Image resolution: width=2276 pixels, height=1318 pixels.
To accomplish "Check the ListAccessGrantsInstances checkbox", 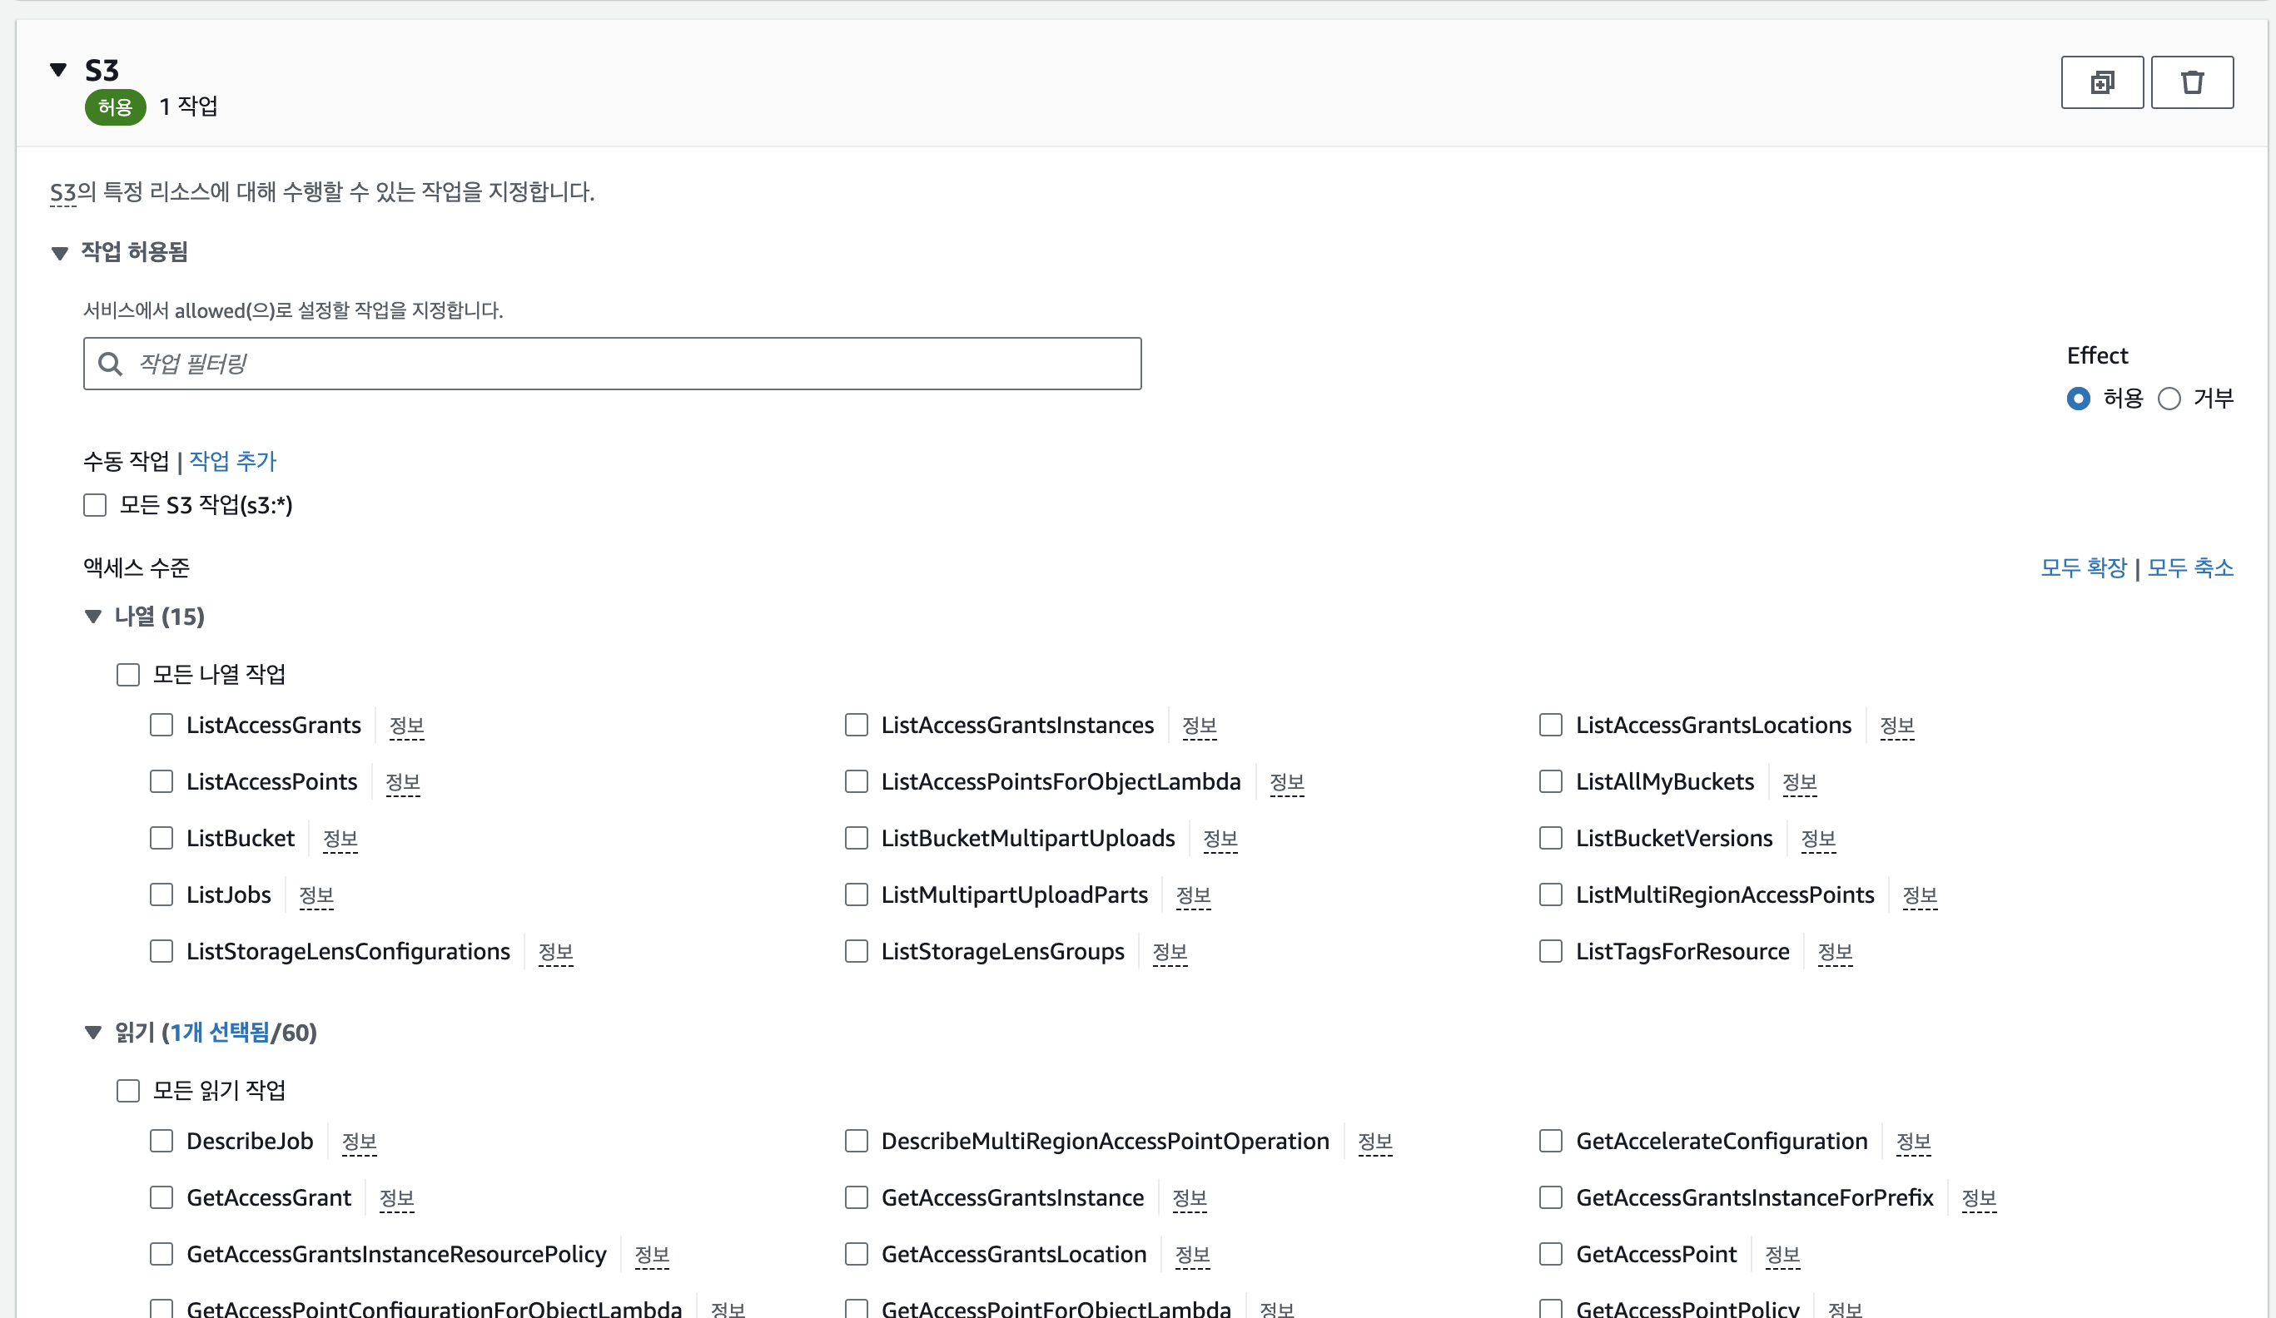I will pyautogui.click(x=857, y=725).
